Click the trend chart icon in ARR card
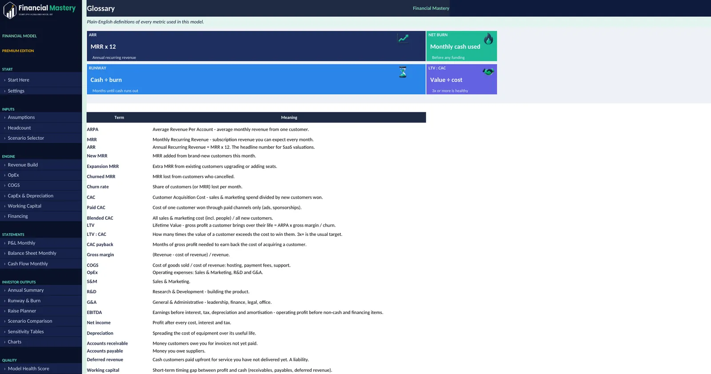 (403, 39)
